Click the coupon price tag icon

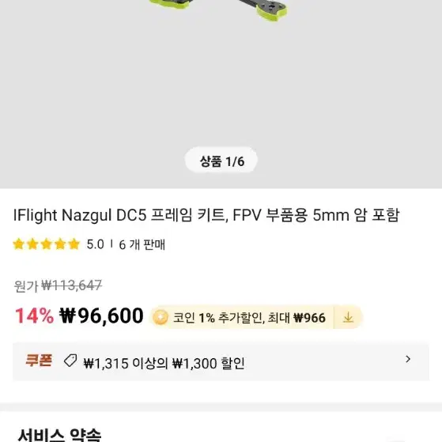(x=70, y=361)
